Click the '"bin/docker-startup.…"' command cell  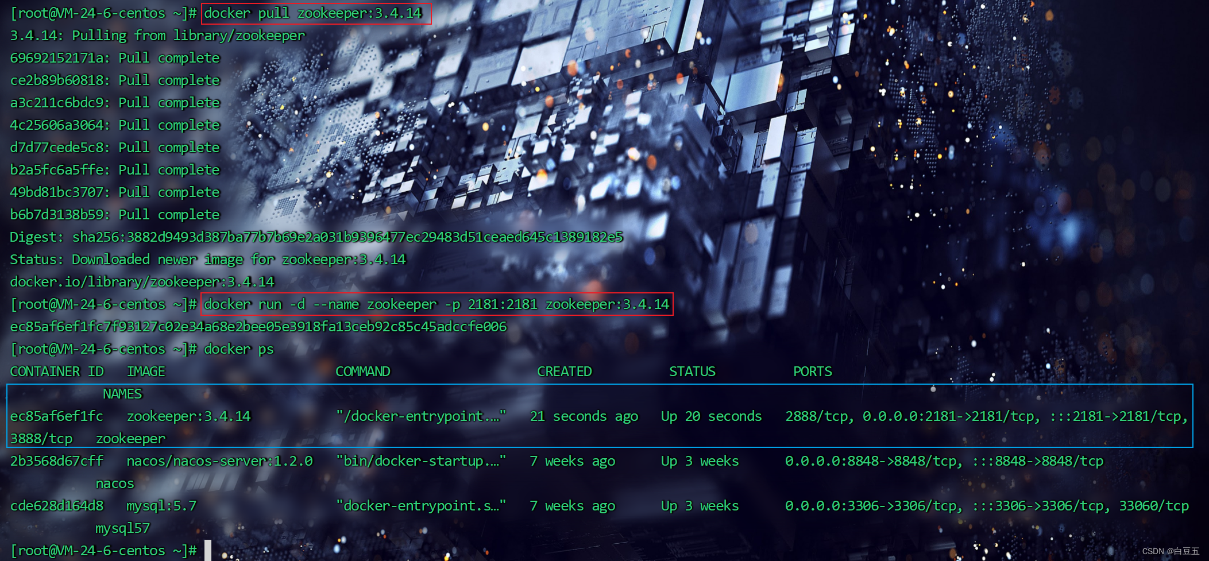421,461
